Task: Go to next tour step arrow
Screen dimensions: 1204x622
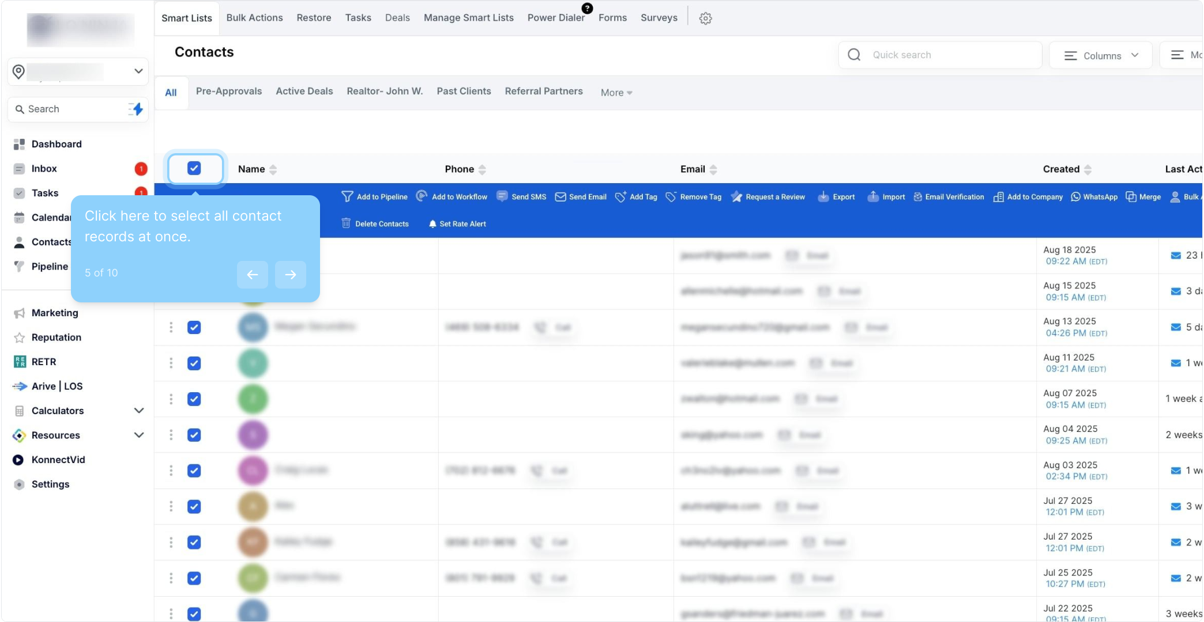Action: [290, 275]
